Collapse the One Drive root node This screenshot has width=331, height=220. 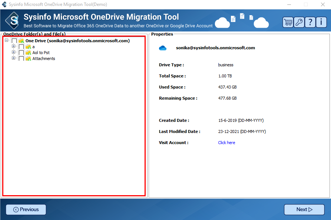7,41
